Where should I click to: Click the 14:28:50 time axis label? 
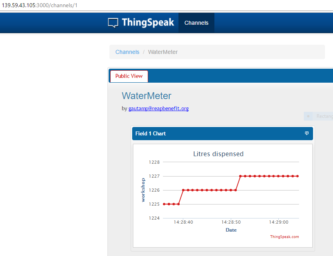(x=231, y=222)
